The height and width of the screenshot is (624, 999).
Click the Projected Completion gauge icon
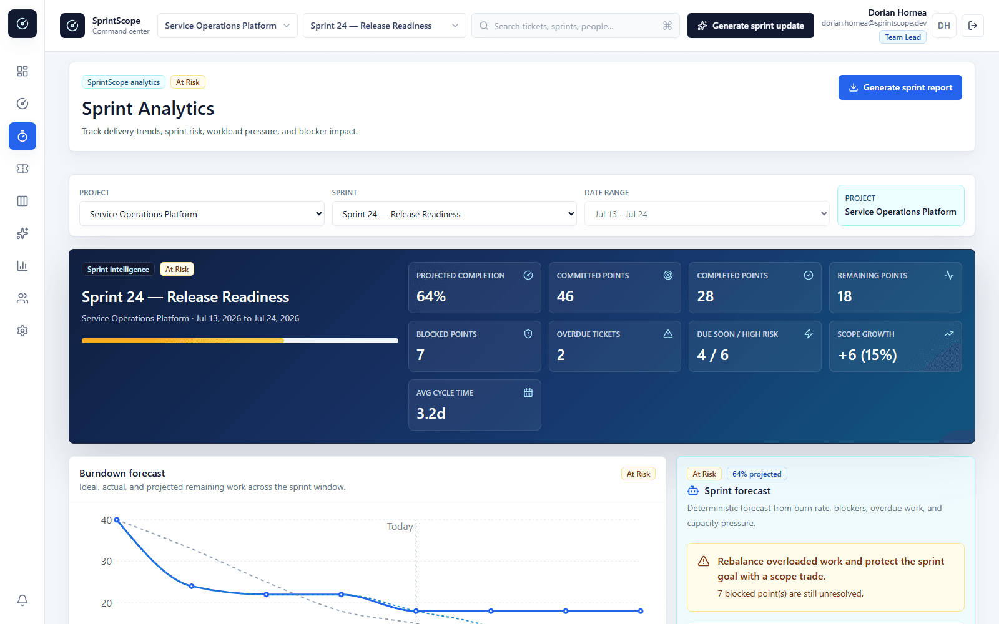pos(528,275)
